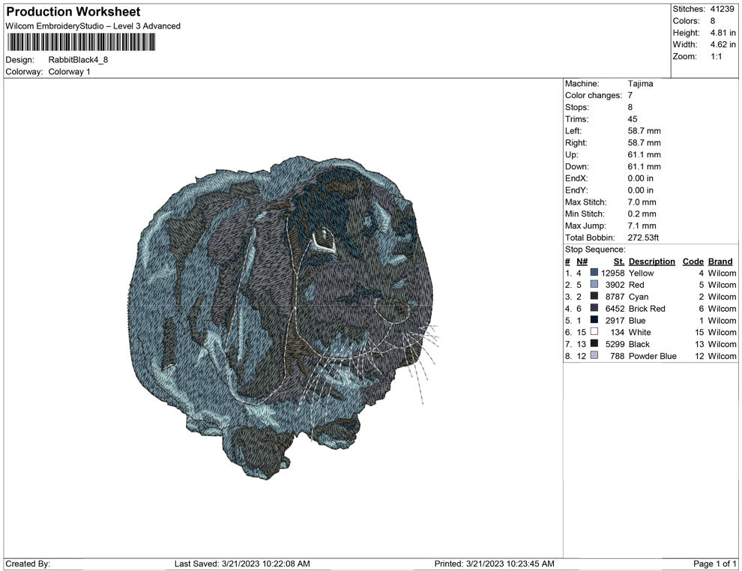
Task: Click the Black color swatch
Action: [594, 345]
